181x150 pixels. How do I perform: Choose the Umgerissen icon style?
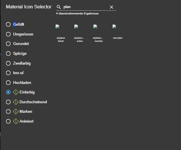8,34
